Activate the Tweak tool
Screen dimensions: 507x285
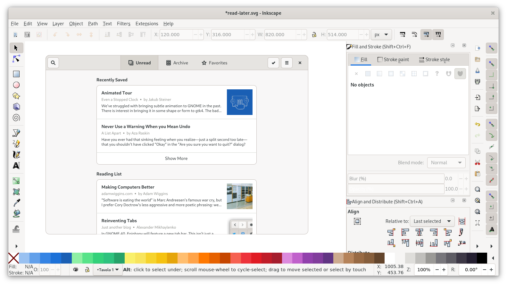(16, 229)
